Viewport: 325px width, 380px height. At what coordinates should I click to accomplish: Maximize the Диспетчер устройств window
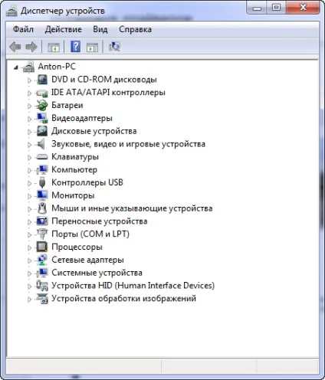pos(276,8)
